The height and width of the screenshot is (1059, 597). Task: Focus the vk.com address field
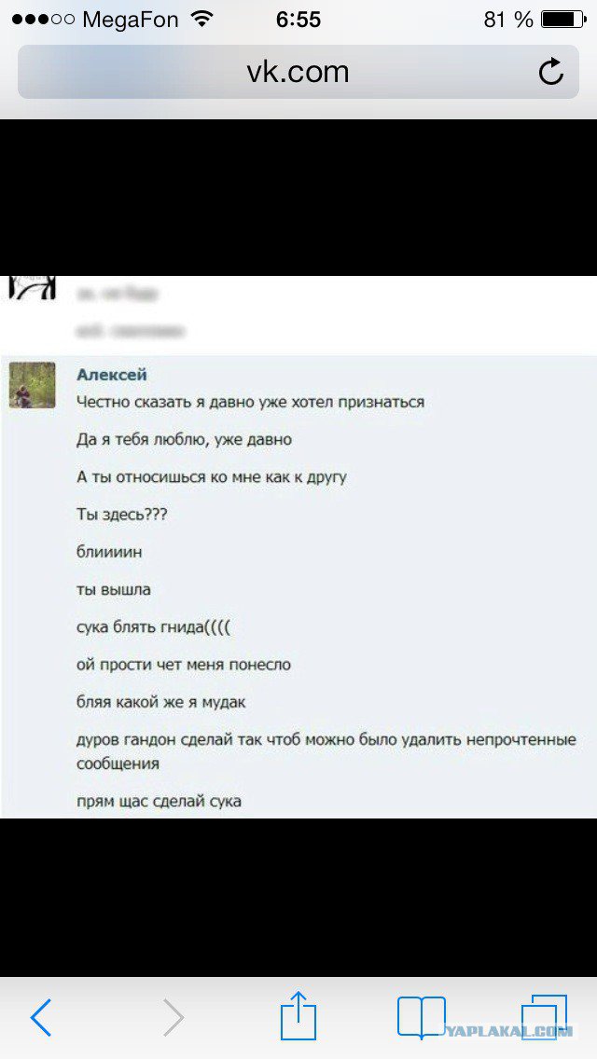point(298,72)
